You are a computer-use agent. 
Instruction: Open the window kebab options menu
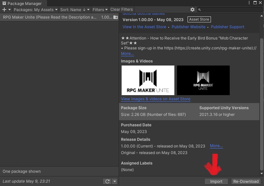coord(249,3)
